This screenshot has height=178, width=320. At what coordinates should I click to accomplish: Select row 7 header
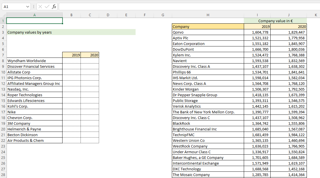[x=3, y=55]
